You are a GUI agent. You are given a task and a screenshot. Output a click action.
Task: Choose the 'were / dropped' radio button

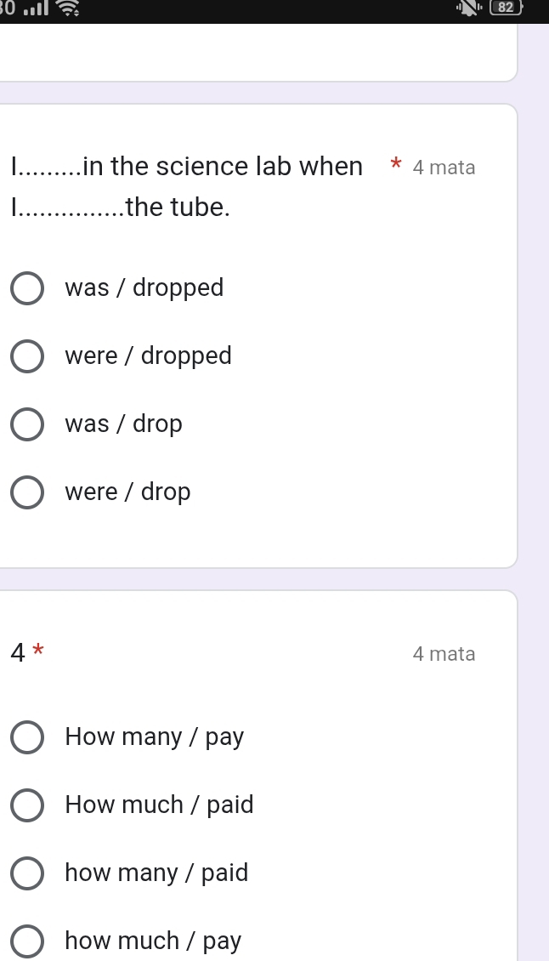coord(27,356)
